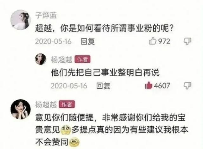Click the emoji after '贵意见'
Image resolution: width=203 pixels, height=149 pixels.
[x=66, y=130]
